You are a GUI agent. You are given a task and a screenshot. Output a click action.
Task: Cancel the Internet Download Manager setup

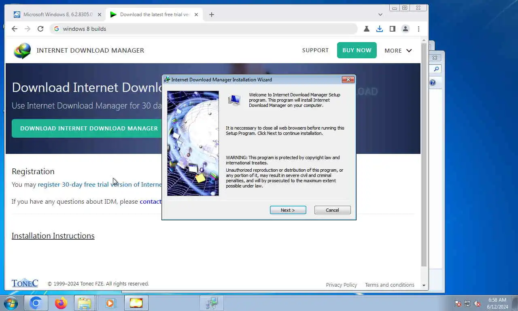332,210
